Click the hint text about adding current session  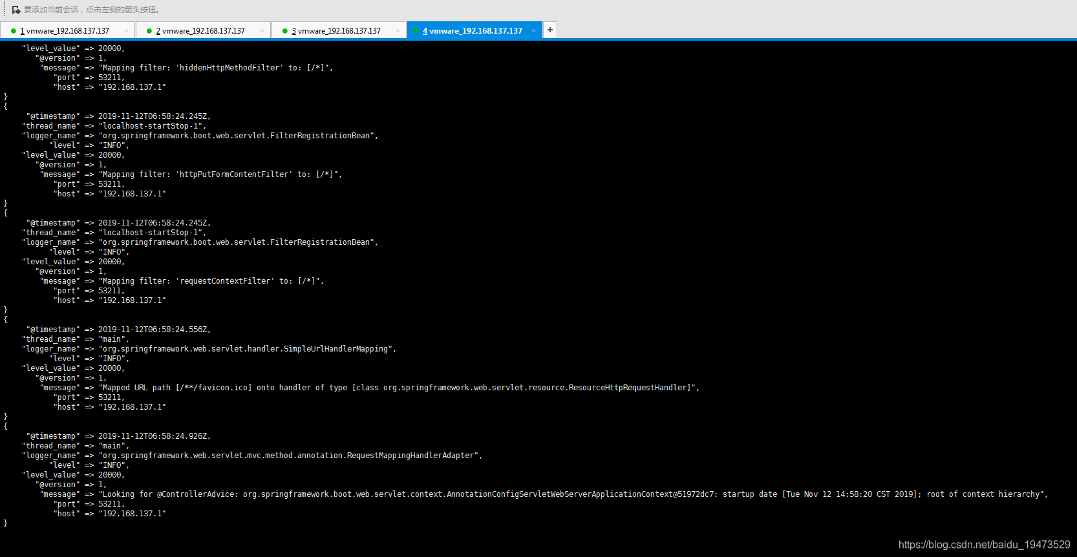pos(92,10)
